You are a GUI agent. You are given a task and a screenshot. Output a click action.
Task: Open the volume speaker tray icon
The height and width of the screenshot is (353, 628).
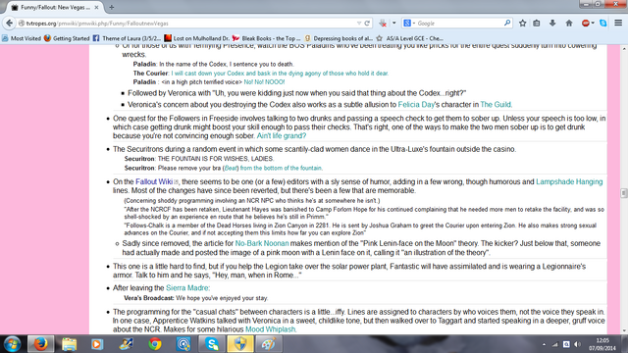[x=577, y=344]
